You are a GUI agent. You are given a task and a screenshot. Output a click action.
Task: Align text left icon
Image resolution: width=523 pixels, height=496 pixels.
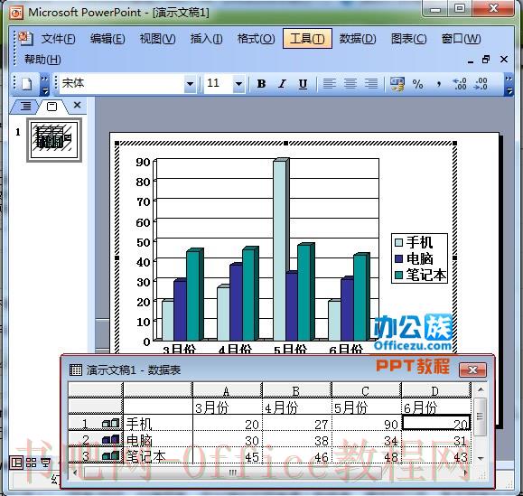click(329, 84)
